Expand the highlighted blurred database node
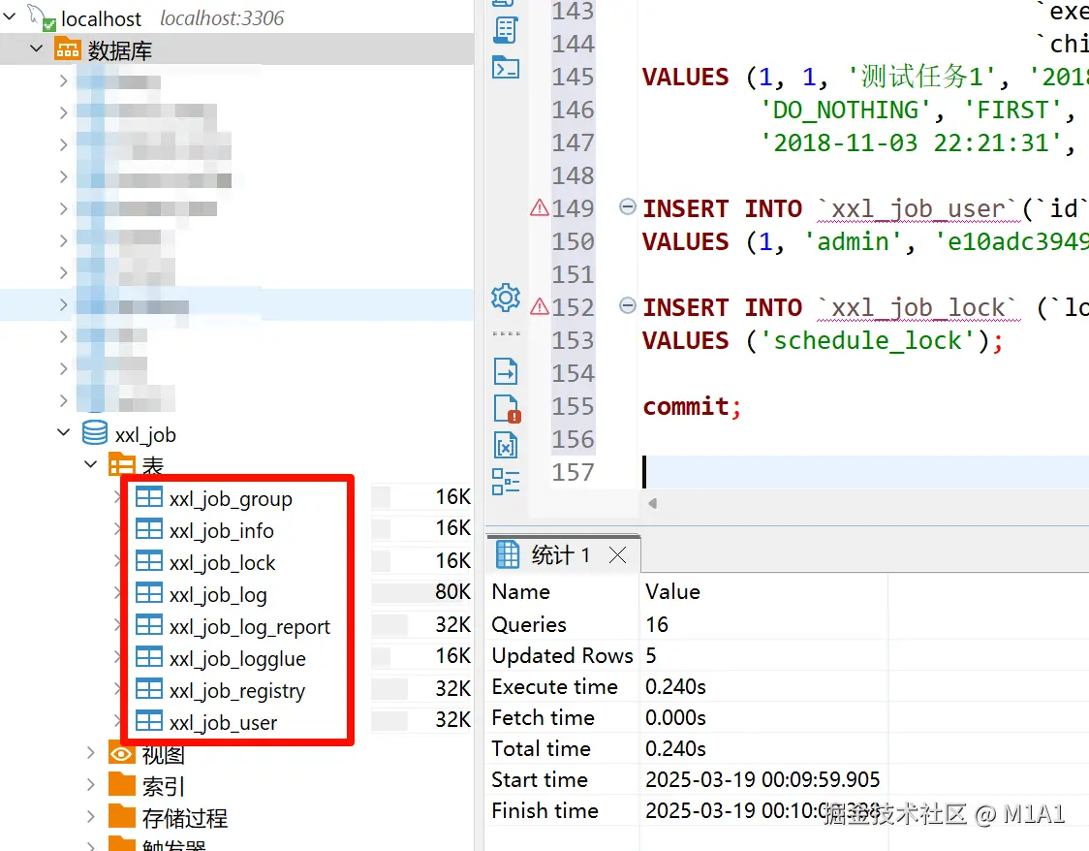 tap(63, 305)
